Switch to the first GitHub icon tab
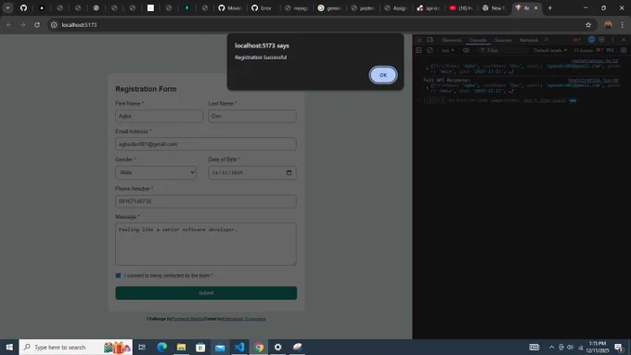This screenshot has width=631, height=355. click(24, 7)
